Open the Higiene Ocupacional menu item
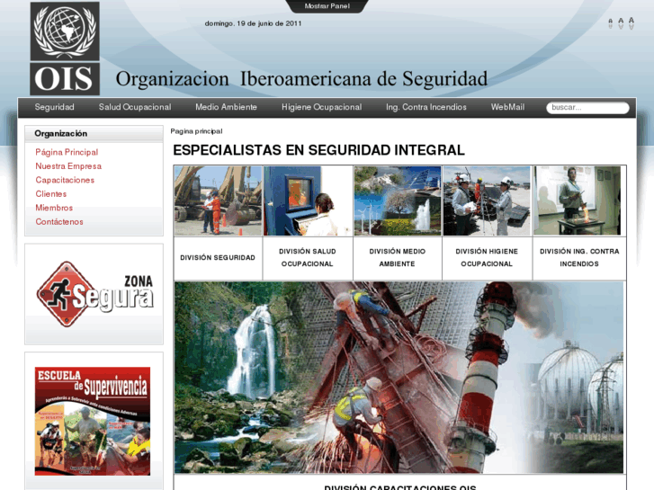This screenshot has height=490, width=654. (x=321, y=107)
